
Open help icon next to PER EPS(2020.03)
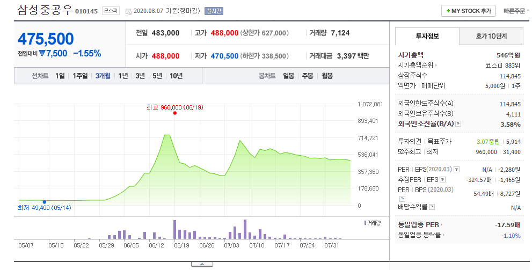(x=457, y=169)
